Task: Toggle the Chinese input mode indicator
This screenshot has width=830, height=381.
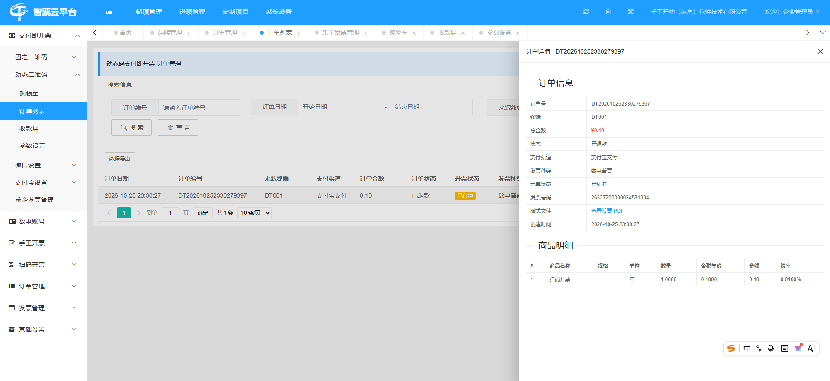Action: pyautogui.click(x=747, y=348)
